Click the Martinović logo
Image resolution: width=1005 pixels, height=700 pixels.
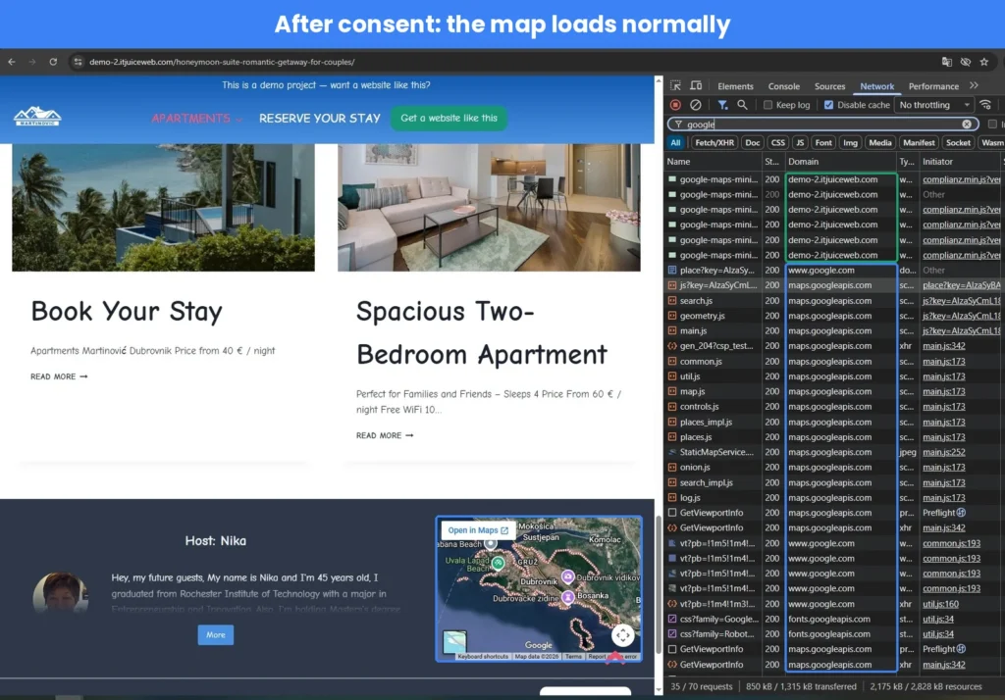tap(37, 116)
